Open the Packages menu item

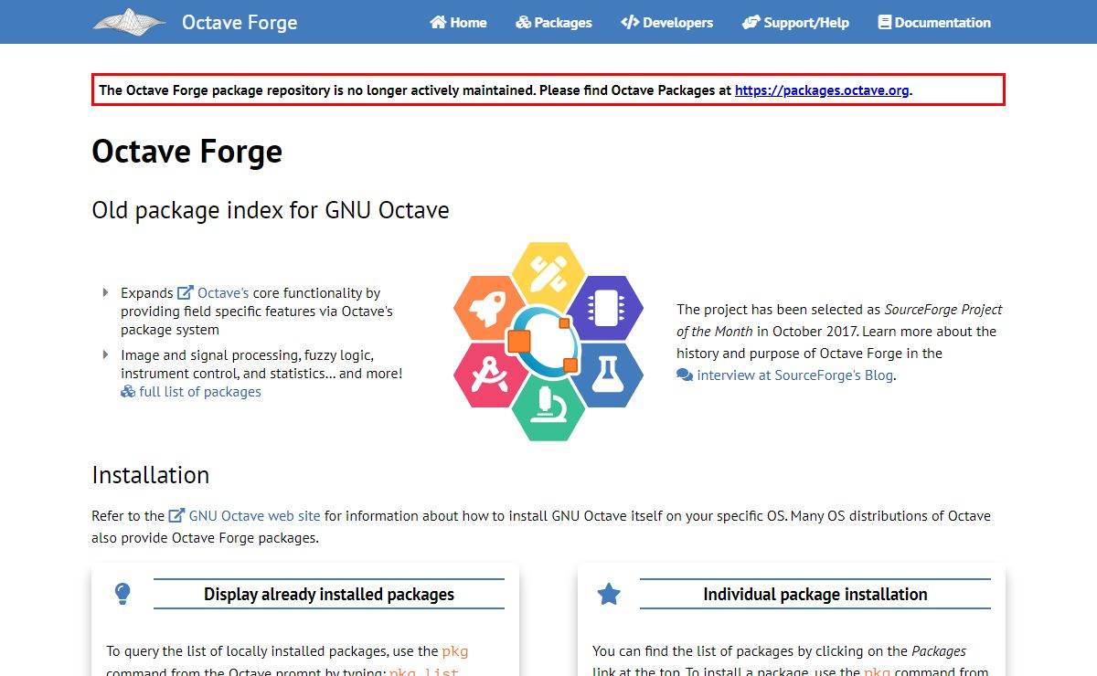(554, 23)
